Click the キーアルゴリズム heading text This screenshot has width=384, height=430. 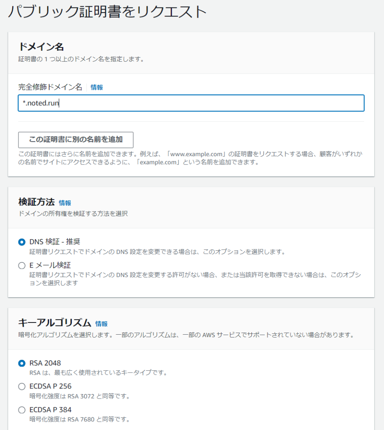tap(55, 323)
